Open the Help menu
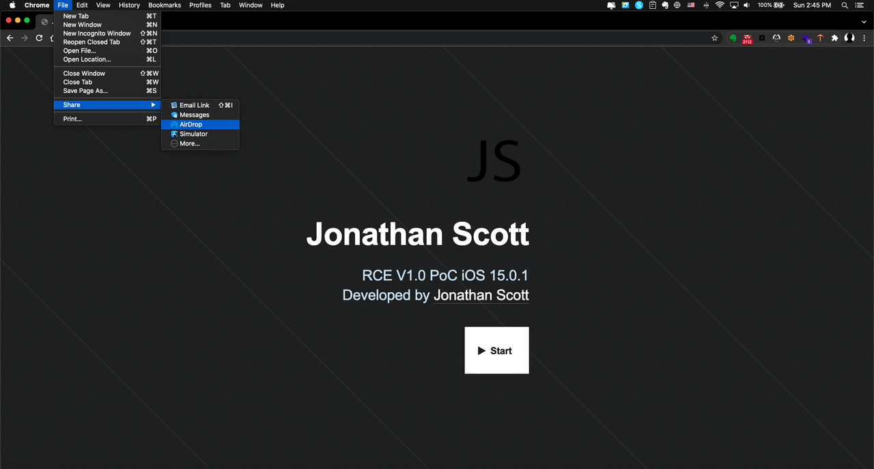 [277, 5]
